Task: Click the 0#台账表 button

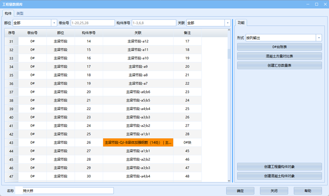Action: point(279,47)
